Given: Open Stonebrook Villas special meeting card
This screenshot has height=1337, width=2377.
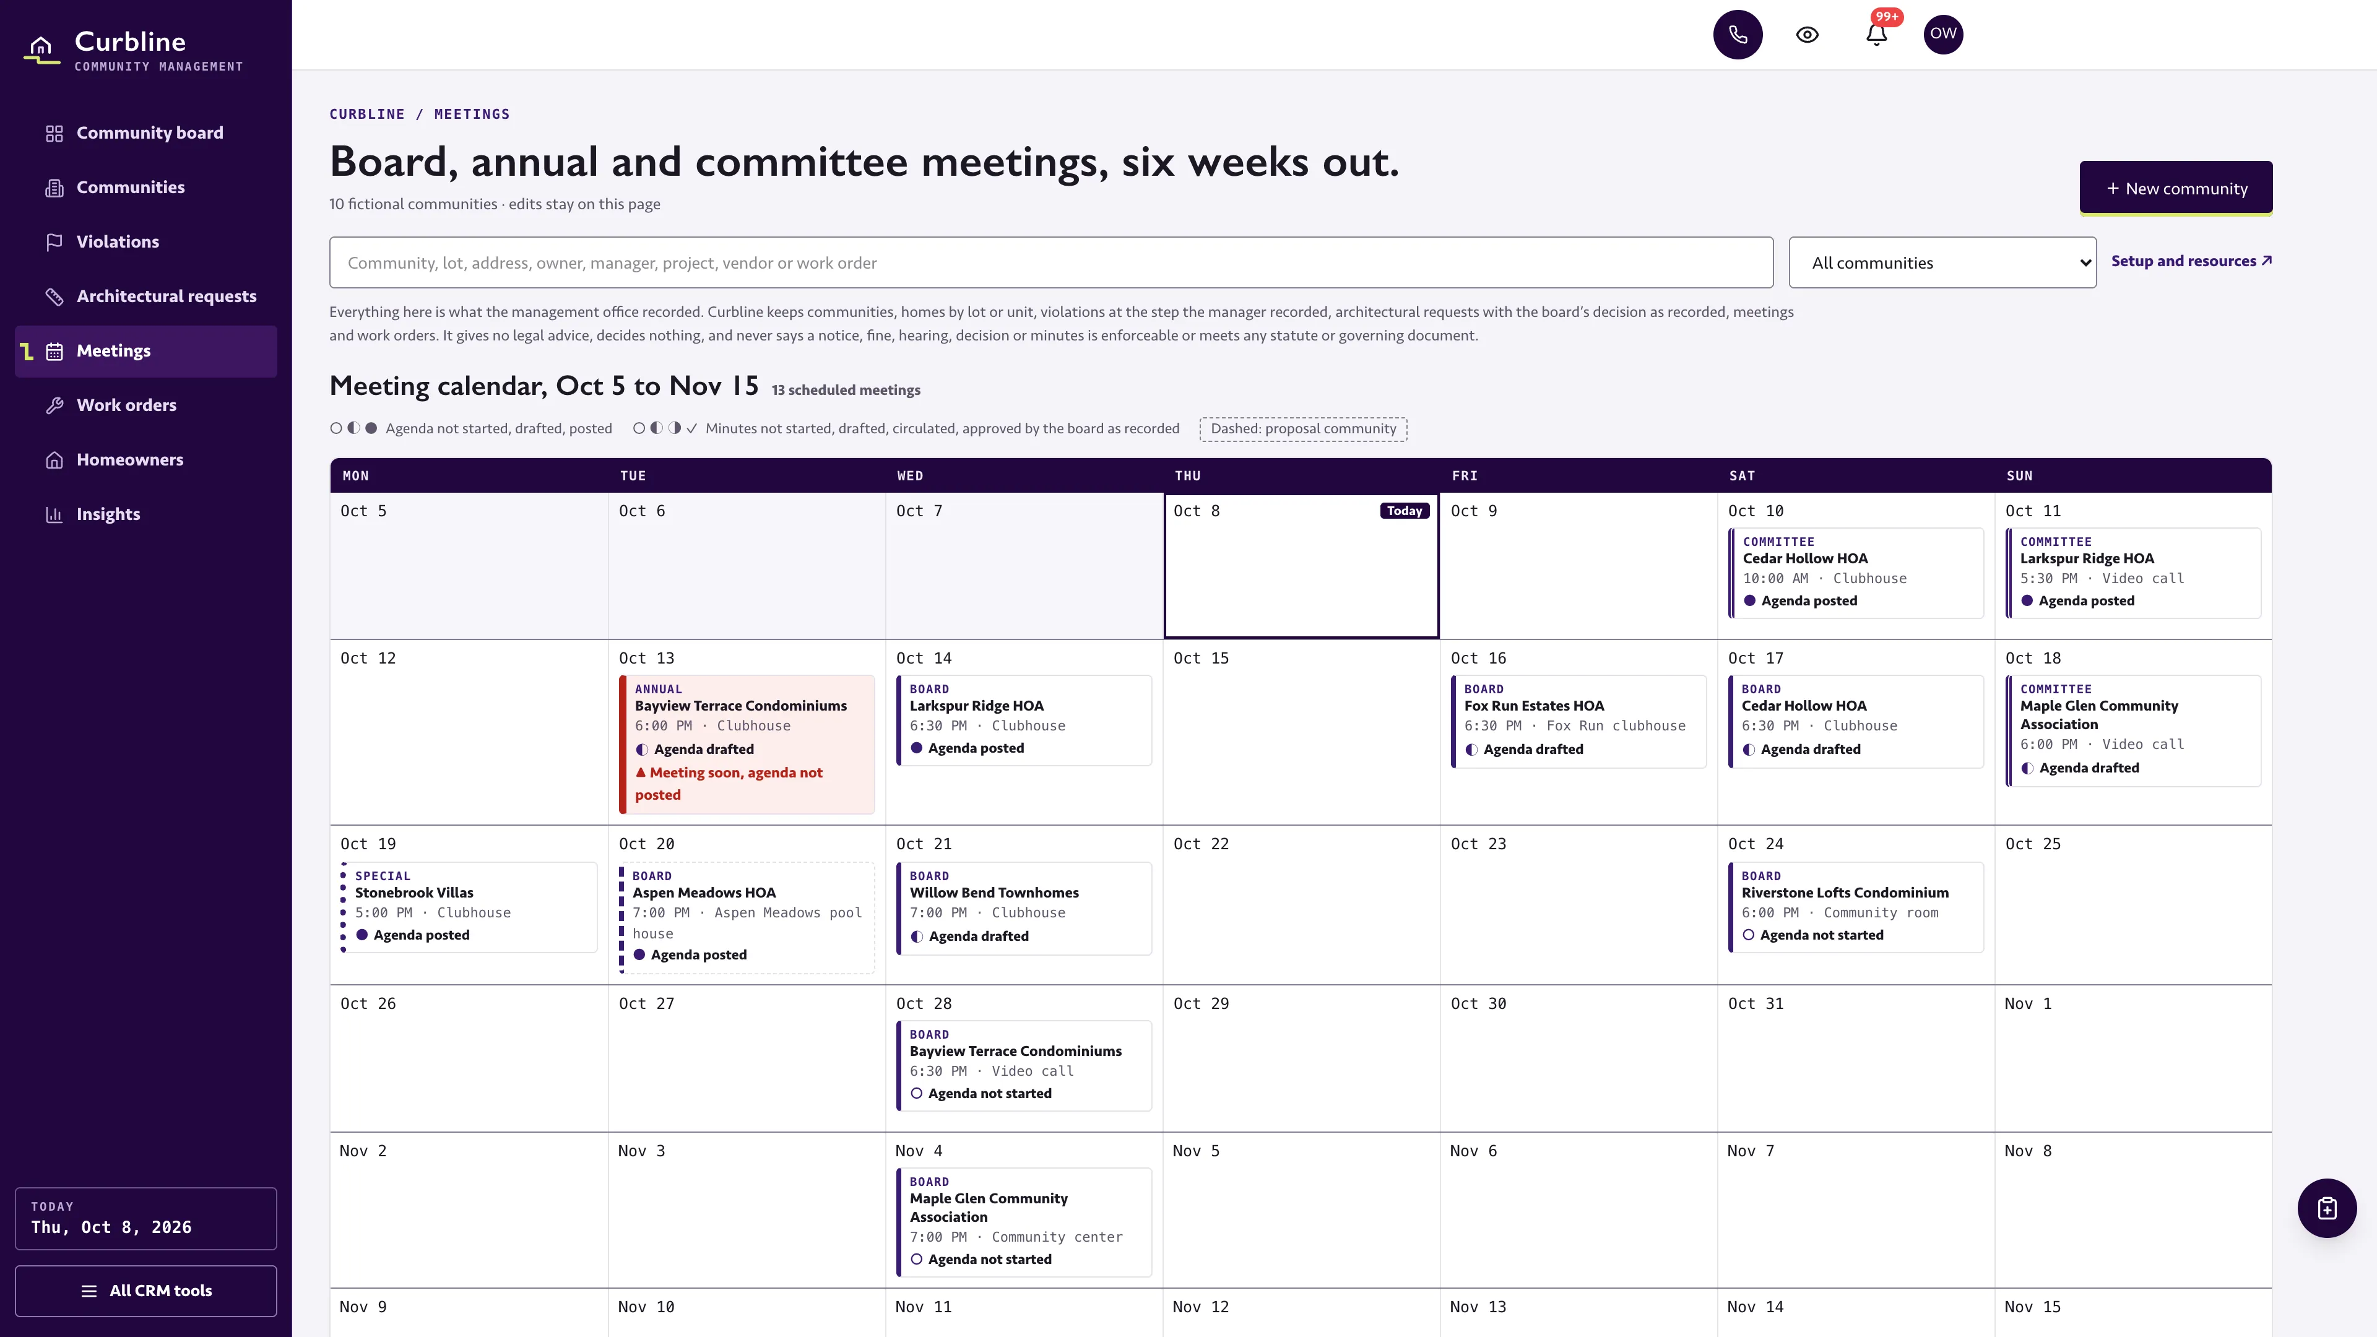Looking at the screenshot, I should pyautogui.click(x=470, y=907).
